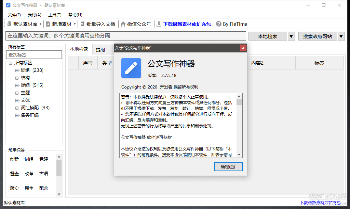Click the 批量导入文档 import icon
Image resolution: width=350 pixels, height=209 pixels.
[x=83, y=24]
